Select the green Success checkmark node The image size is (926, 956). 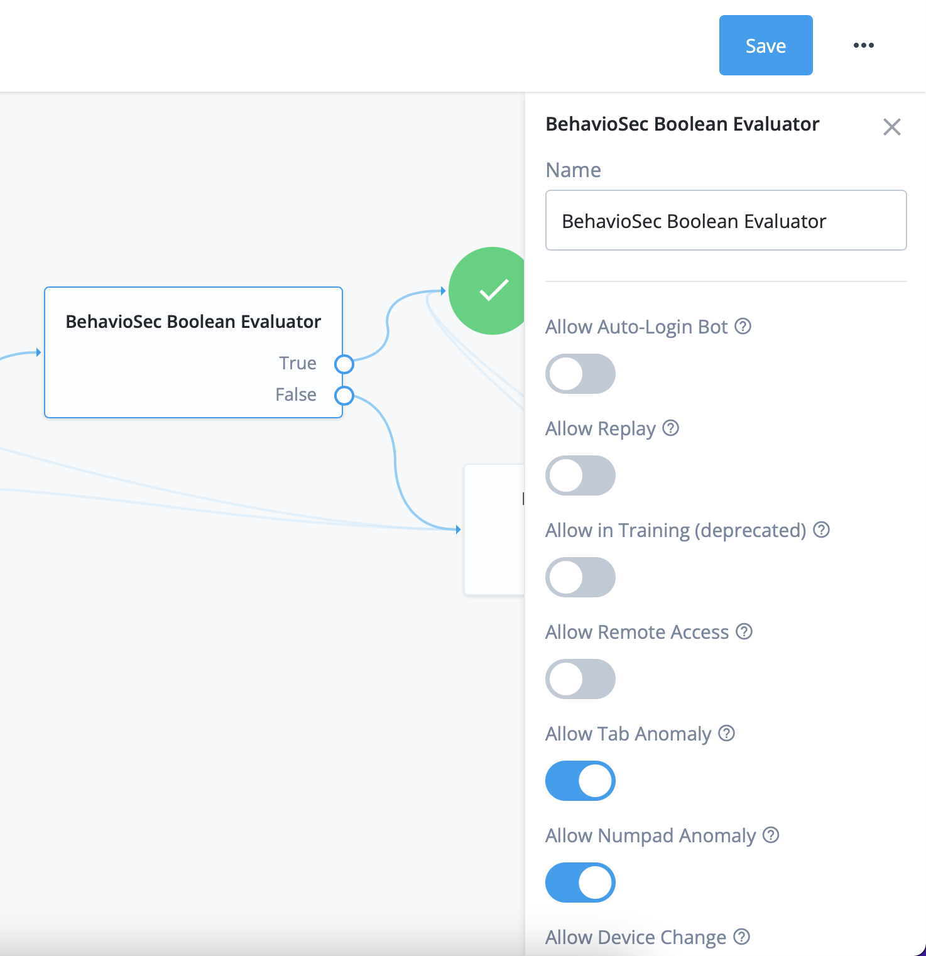pyautogui.click(x=488, y=291)
